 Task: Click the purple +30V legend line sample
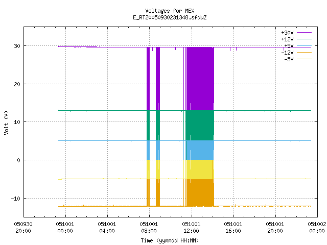[x=304, y=33]
